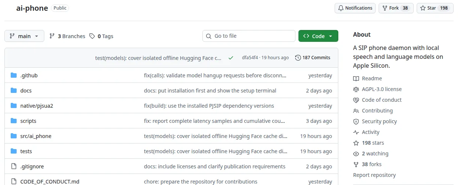458x185 pixels.
Task: Open the Security policy link
Action: point(379,121)
